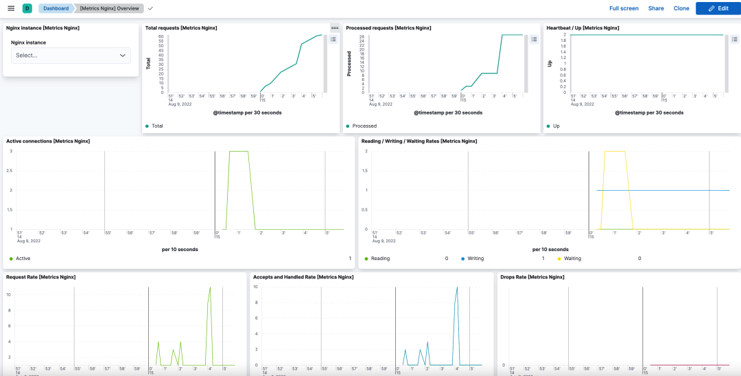Image resolution: width=741 pixels, height=376 pixels.
Task: Enter Full screen mode
Action: [624, 8]
